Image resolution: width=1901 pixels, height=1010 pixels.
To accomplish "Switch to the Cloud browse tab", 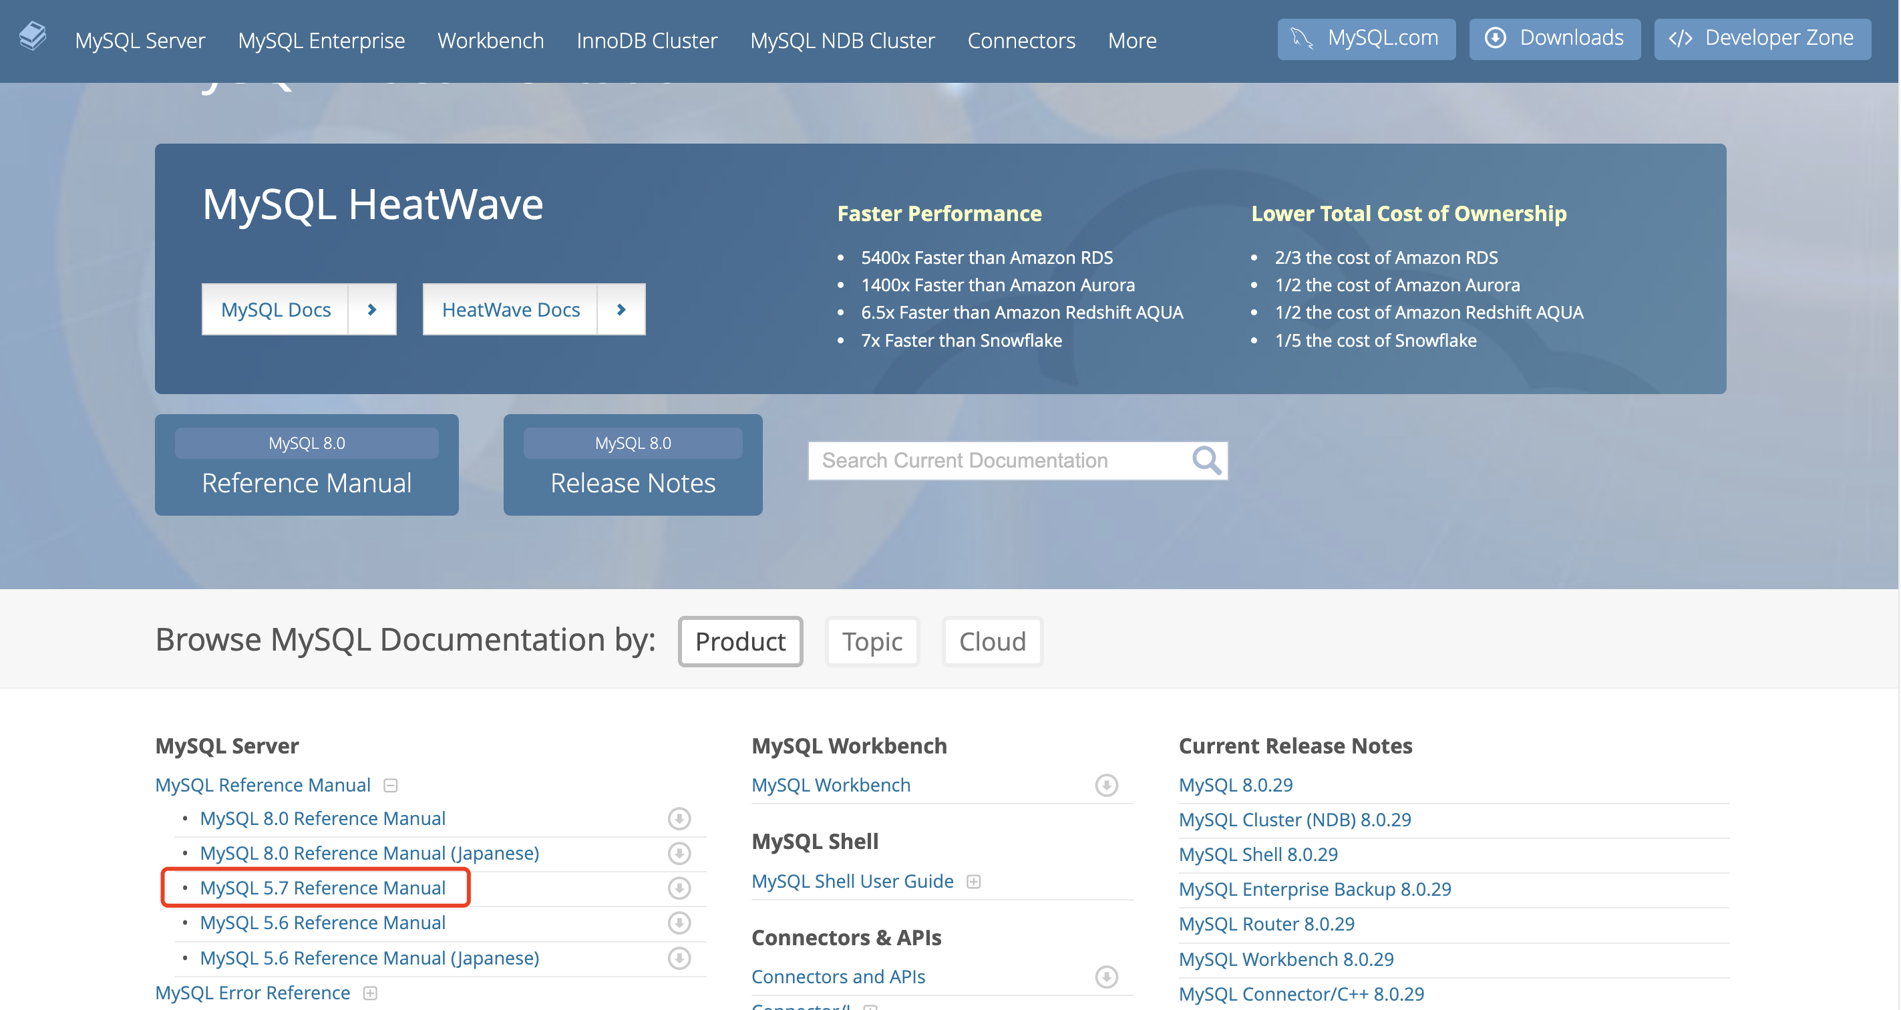I will point(993,642).
